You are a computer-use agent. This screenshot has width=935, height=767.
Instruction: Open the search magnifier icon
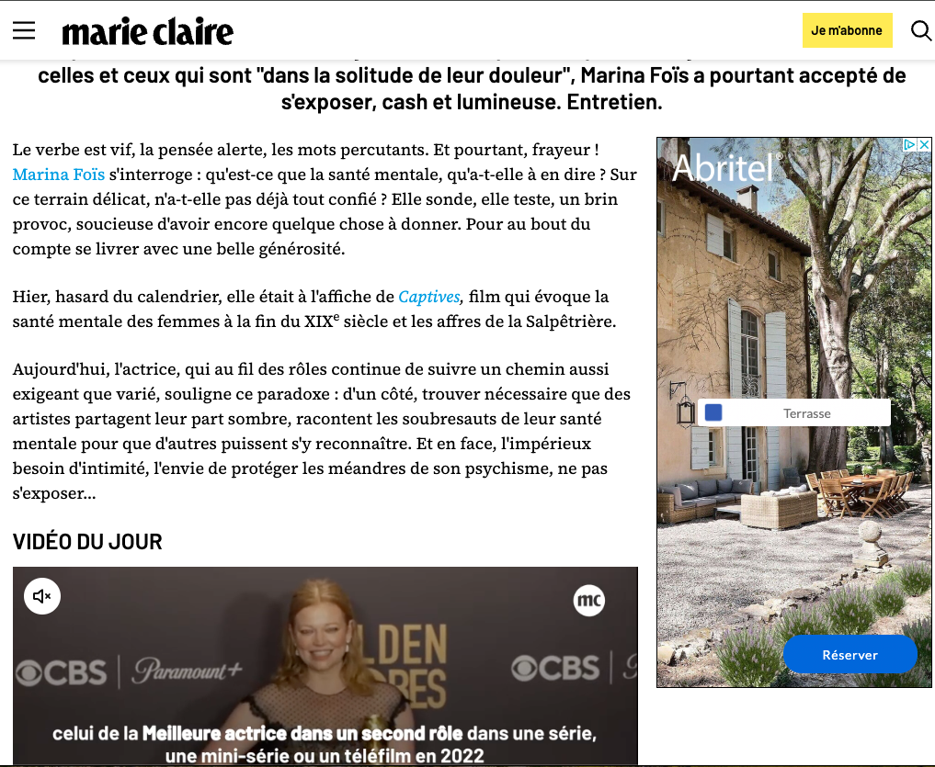[x=921, y=30]
